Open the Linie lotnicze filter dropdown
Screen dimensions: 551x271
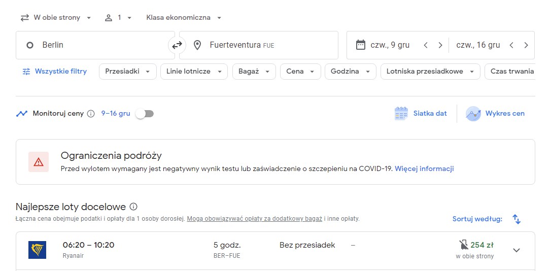tap(194, 72)
